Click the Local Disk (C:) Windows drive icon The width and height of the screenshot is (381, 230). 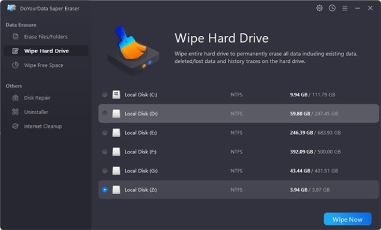pos(116,94)
